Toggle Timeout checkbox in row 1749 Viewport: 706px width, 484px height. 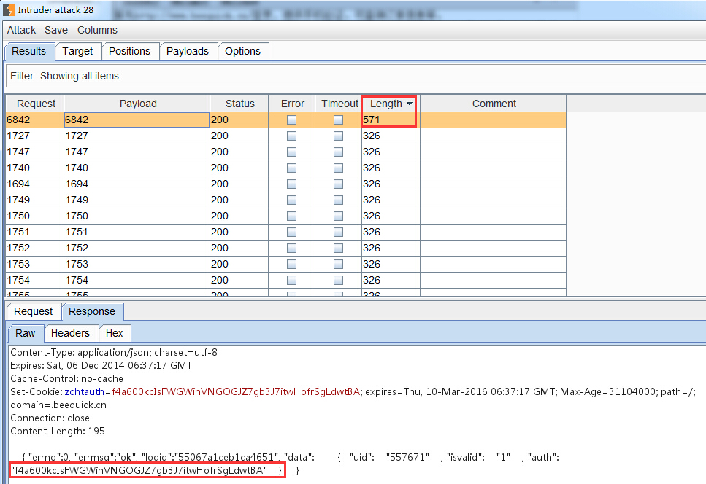(338, 200)
